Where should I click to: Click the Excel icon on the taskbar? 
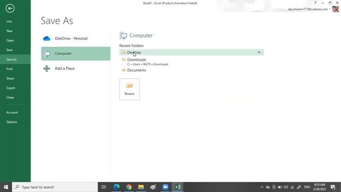click(177, 187)
